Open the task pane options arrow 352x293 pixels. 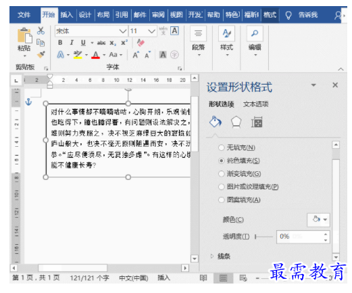(313, 85)
